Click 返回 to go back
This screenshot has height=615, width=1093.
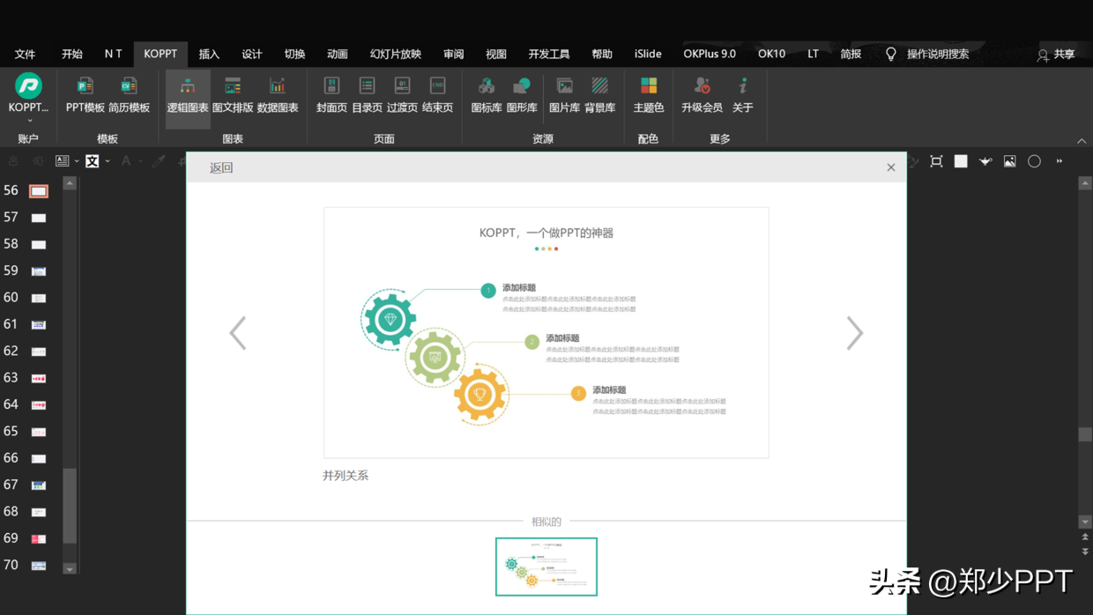coord(221,167)
